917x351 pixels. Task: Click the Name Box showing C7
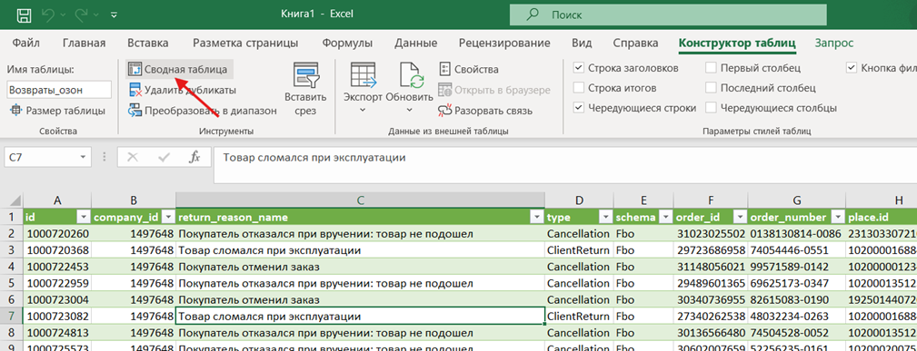(40, 157)
